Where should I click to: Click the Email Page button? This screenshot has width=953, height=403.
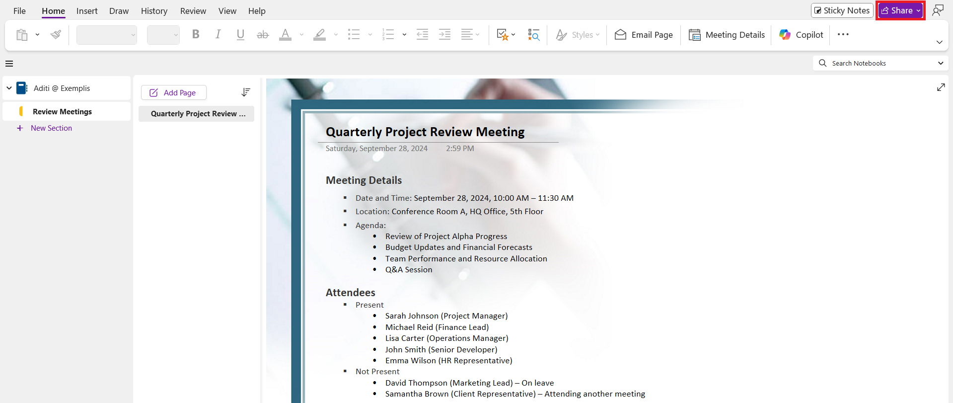point(644,35)
